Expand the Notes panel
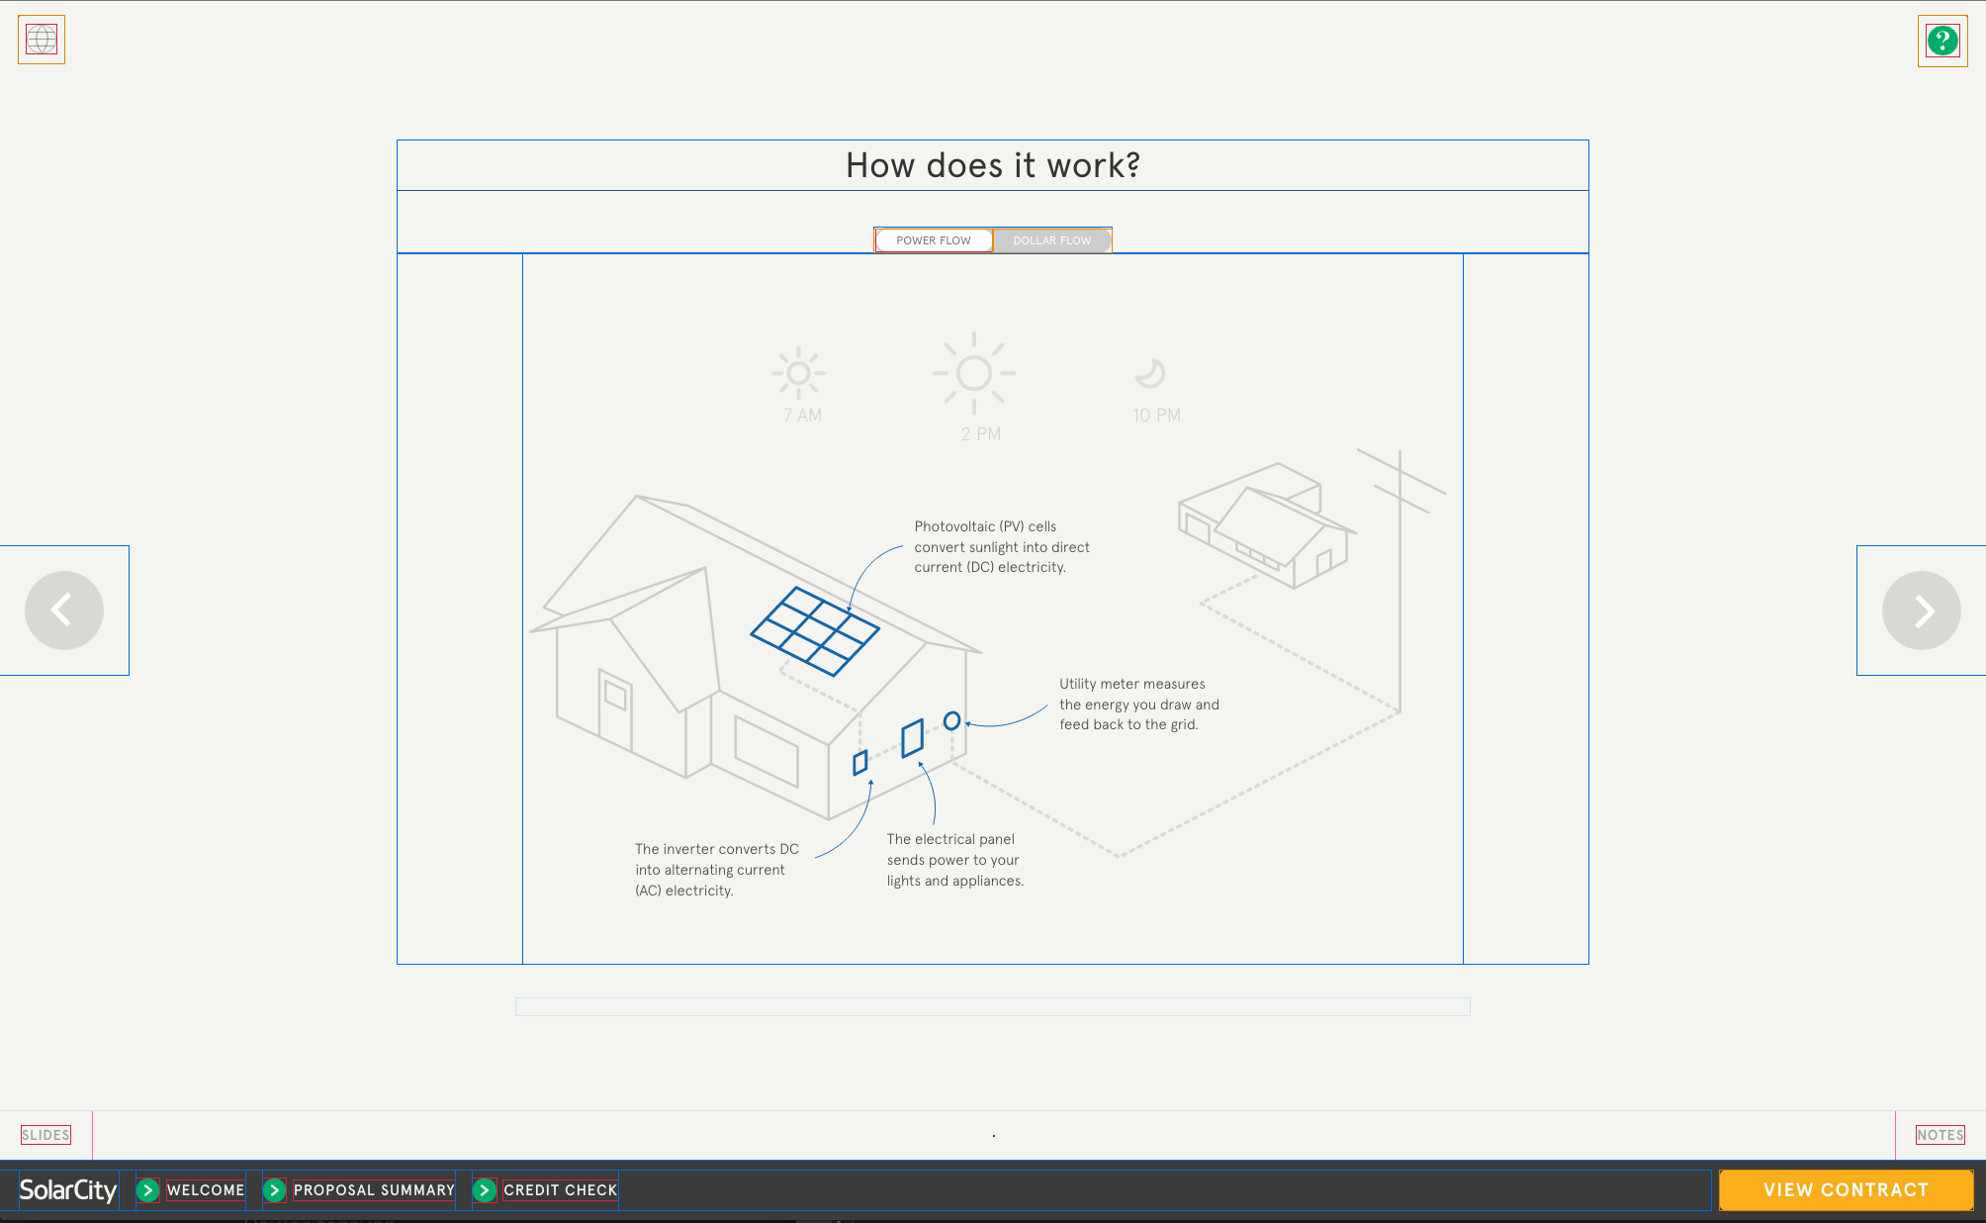Image resolution: width=1986 pixels, height=1223 pixels. [1940, 1135]
